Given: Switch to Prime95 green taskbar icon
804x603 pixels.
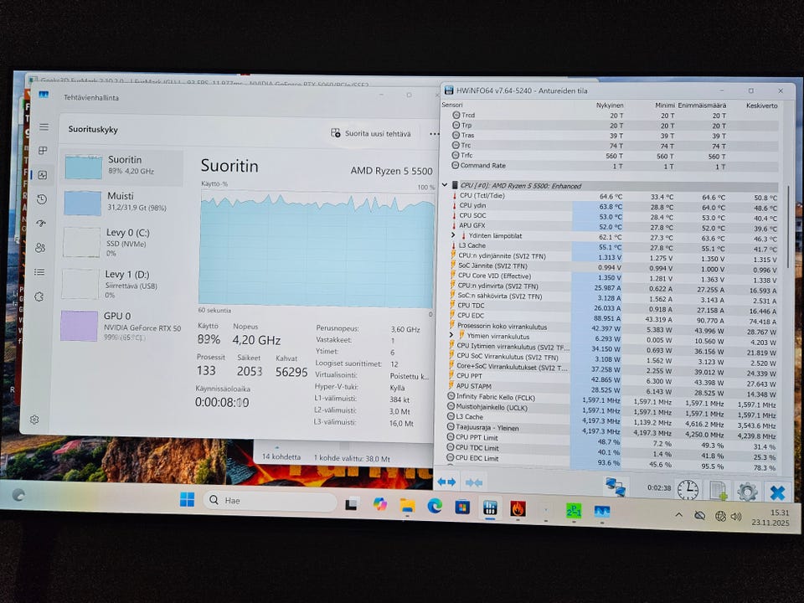Looking at the screenshot, I should coord(574,511).
